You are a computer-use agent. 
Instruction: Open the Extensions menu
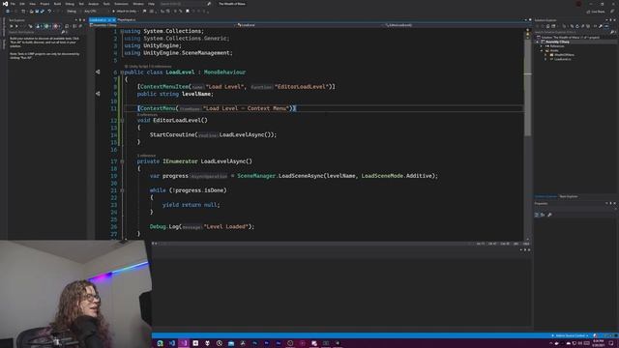point(121,4)
